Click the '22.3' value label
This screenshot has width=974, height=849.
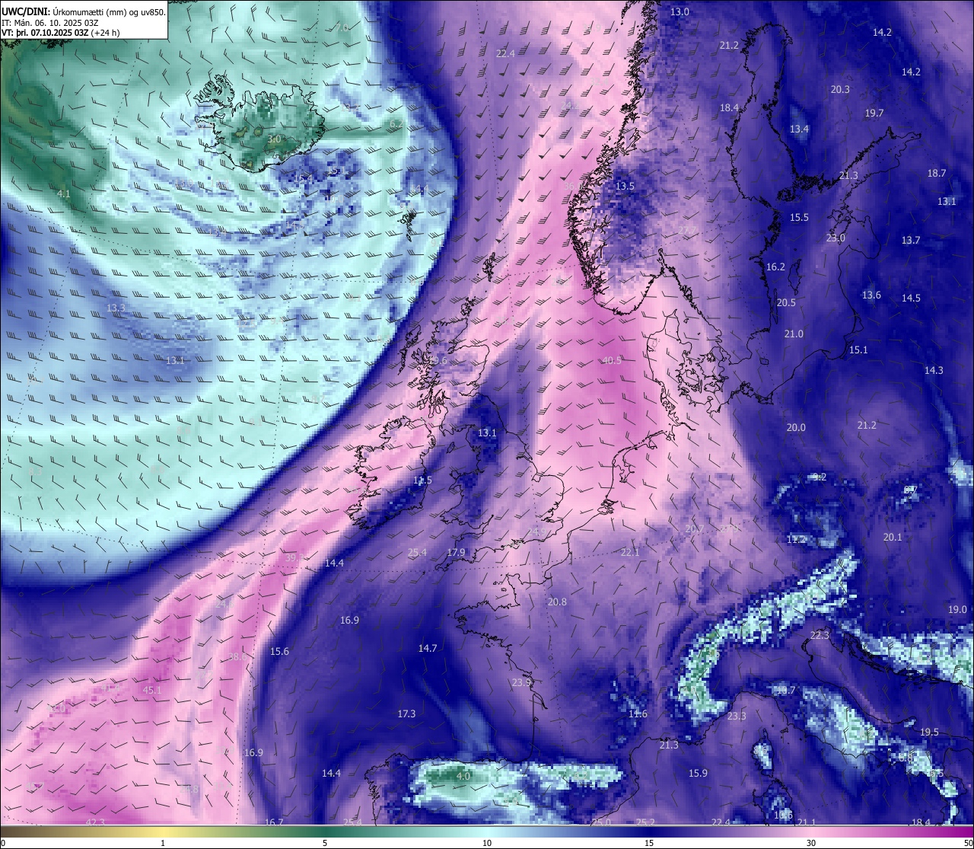click(820, 635)
